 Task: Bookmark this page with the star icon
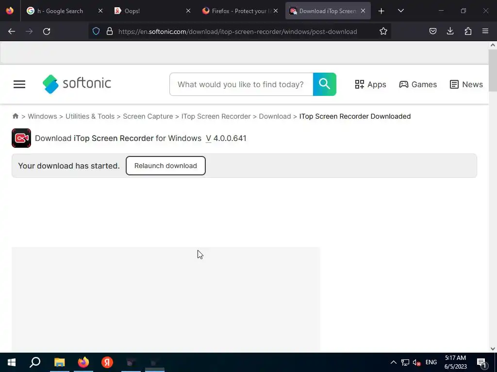pyautogui.click(x=383, y=31)
